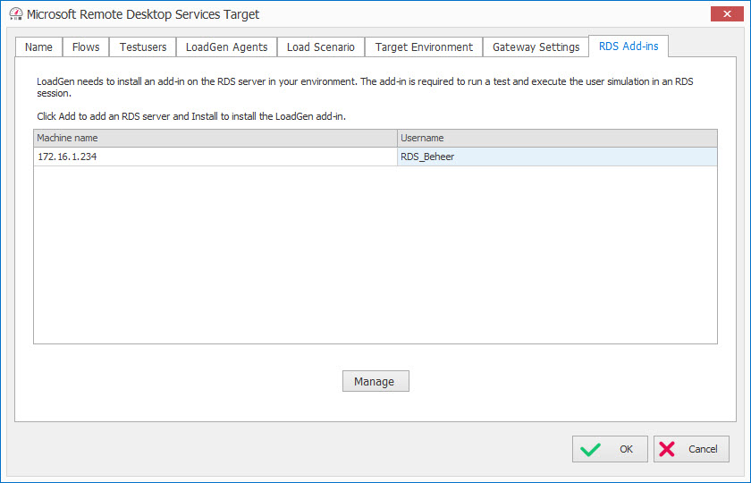The image size is (751, 483).
Task: Click the LoadGen gauge icon in title bar
Action: point(16,14)
